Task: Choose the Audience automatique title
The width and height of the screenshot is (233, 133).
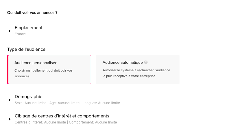Action: (x=123, y=62)
